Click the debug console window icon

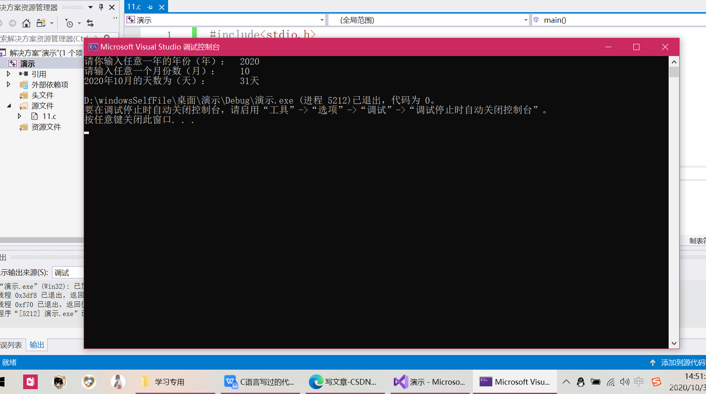coord(93,47)
